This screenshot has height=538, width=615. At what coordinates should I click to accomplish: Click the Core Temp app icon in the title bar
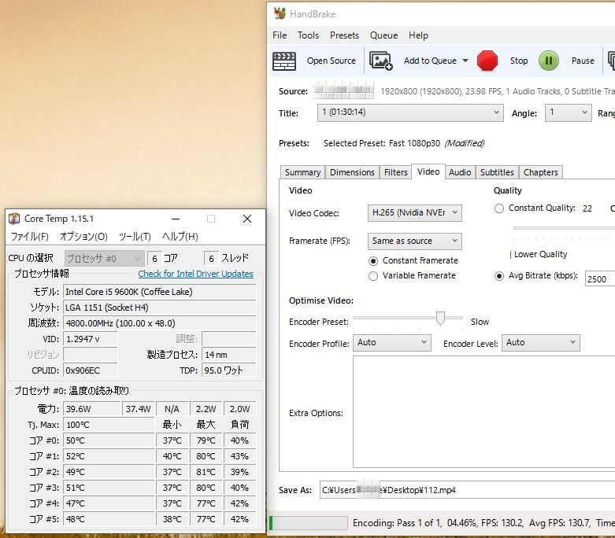14,218
